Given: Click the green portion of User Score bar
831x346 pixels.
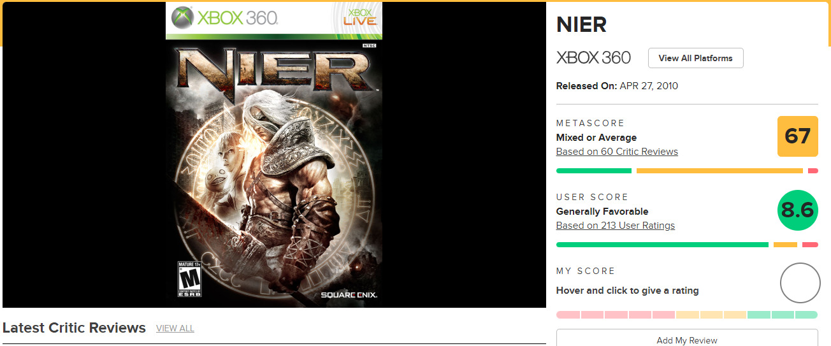Looking at the screenshot, I should pos(662,245).
